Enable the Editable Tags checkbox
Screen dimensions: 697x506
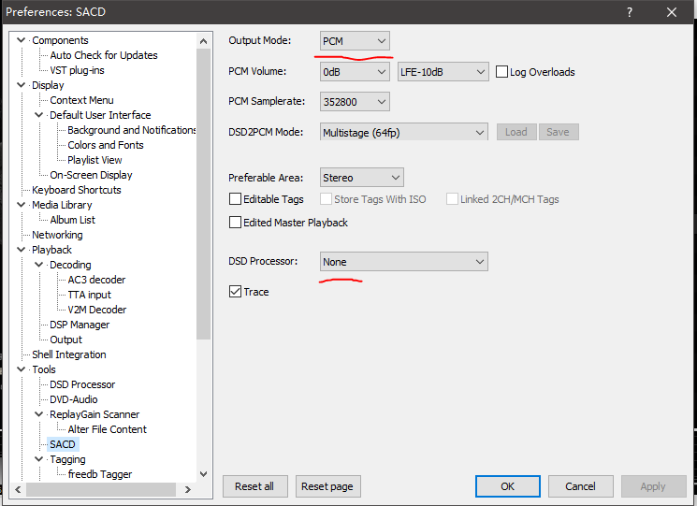click(x=236, y=199)
